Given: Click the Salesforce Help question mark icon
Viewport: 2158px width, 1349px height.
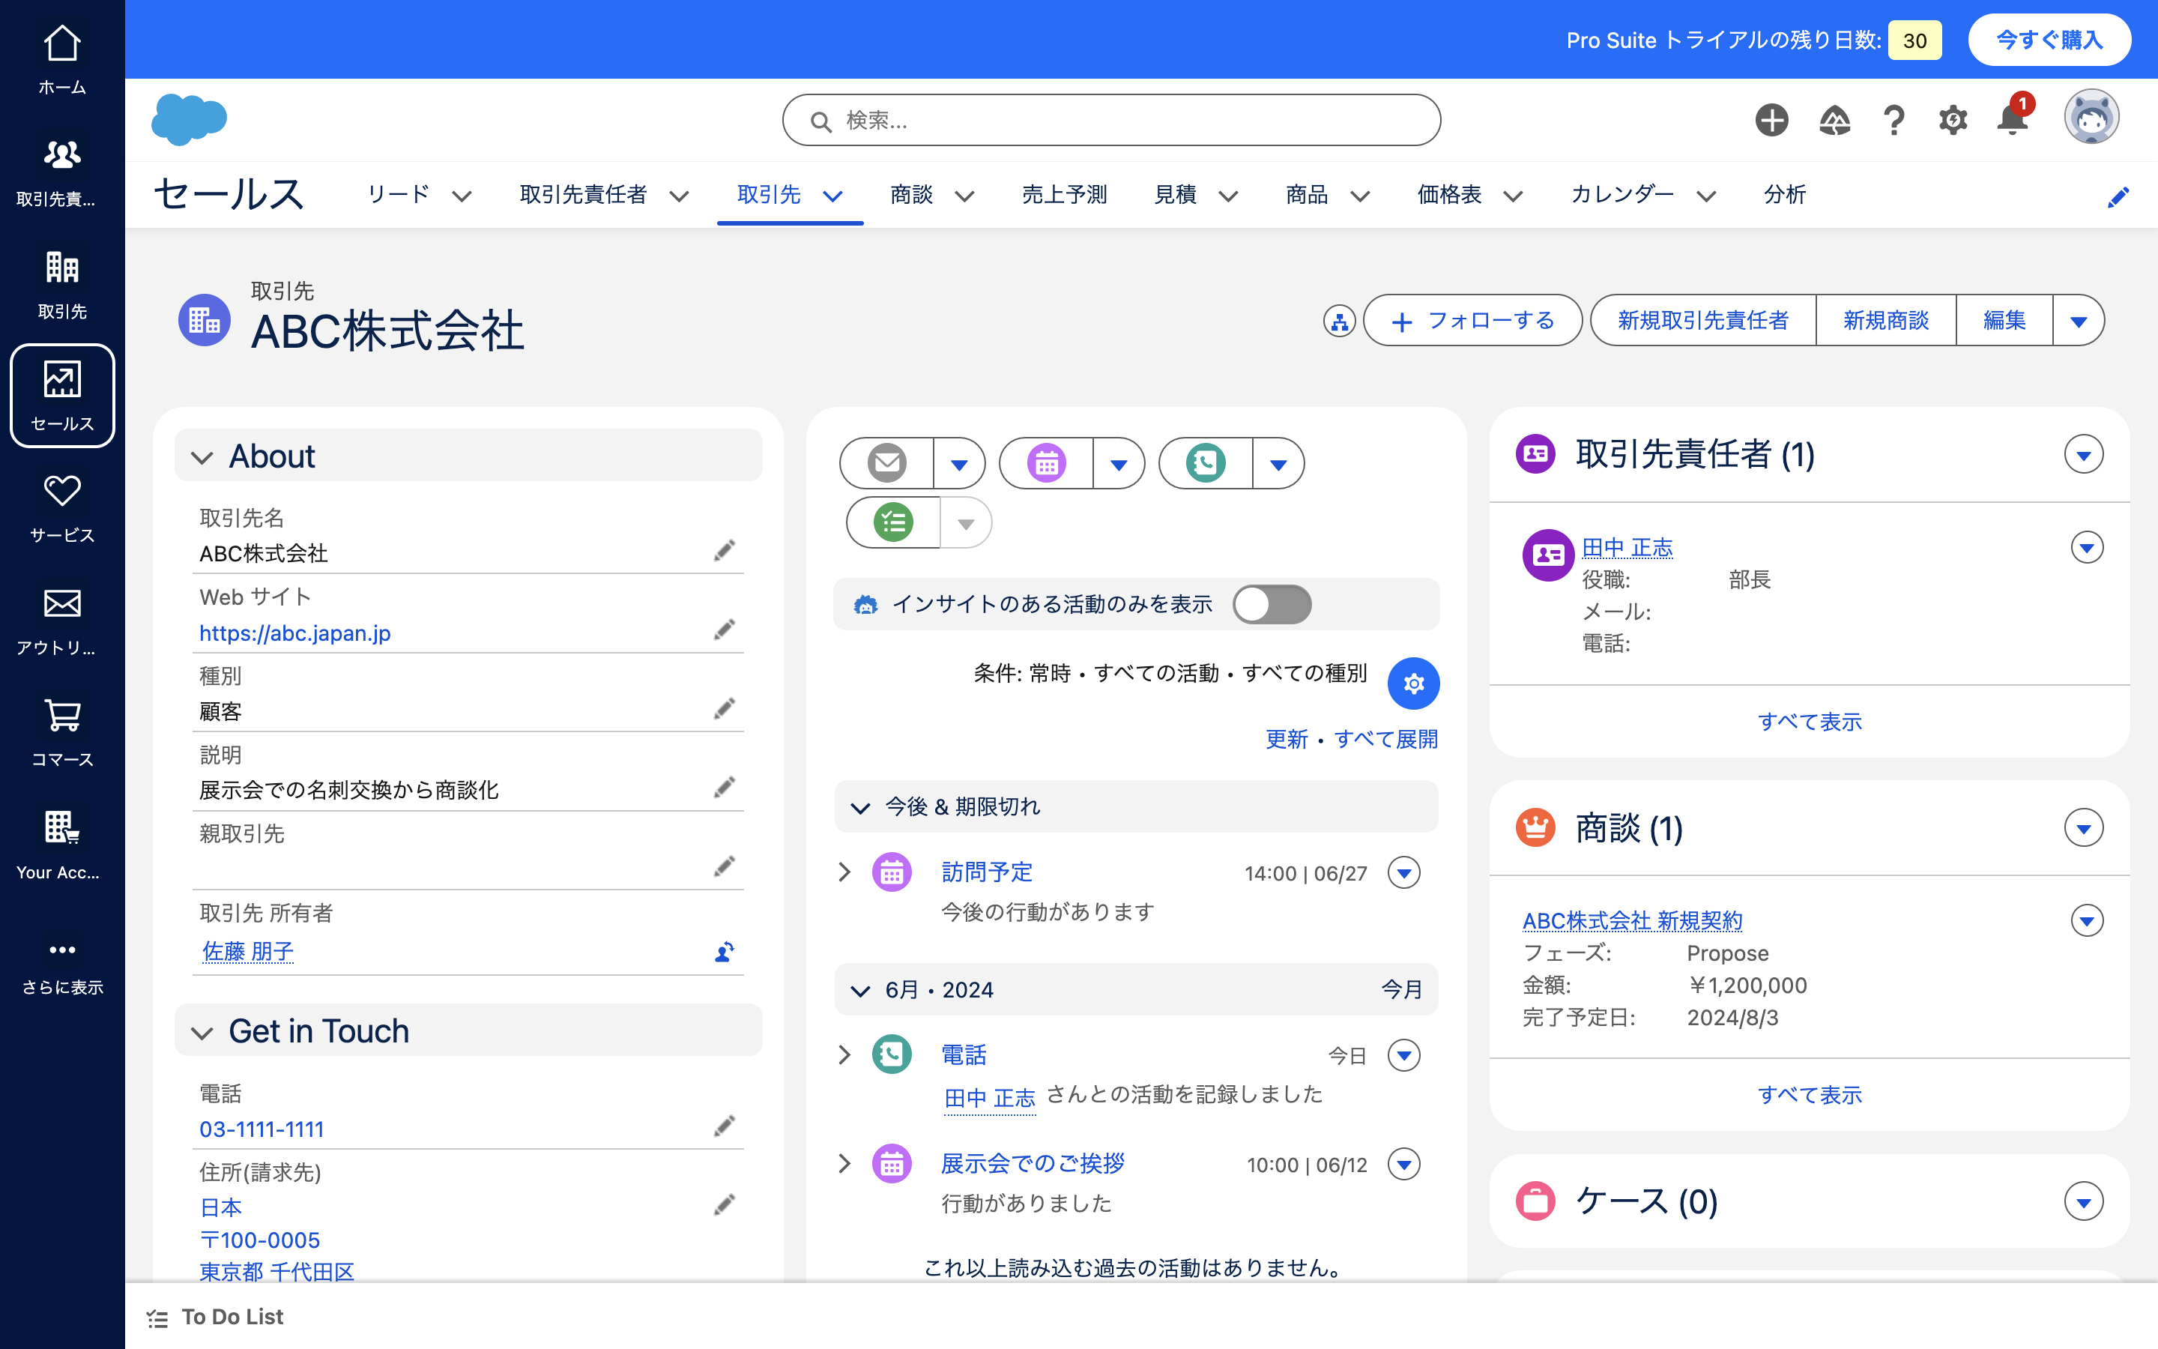Looking at the screenshot, I should pyautogui.click(x=1893, y=120).
